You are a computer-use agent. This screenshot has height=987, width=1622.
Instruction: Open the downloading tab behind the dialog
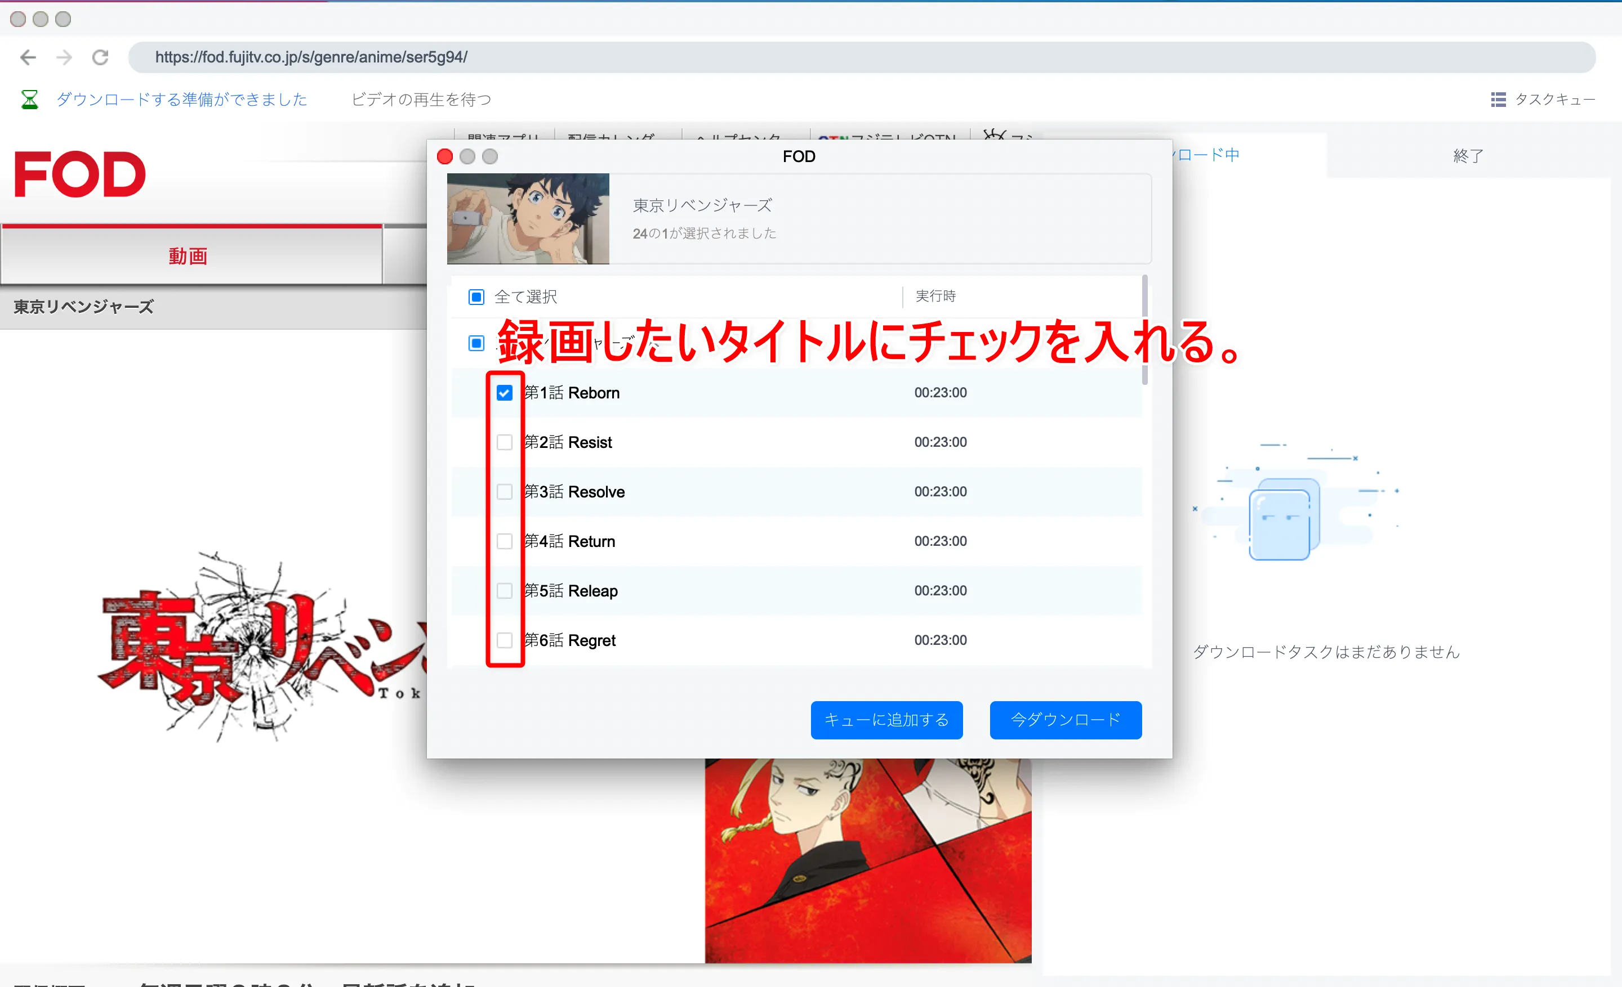pos(1208,155)
